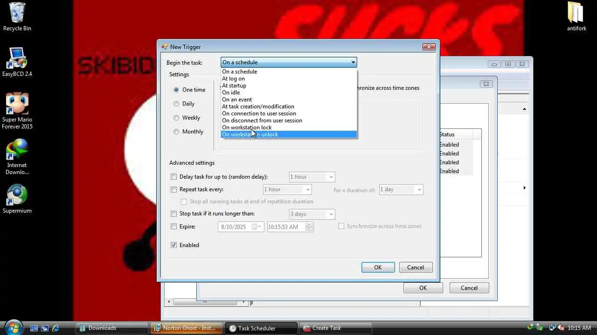
Task: Choose At startup from list
Action: (x=289, y=86)
